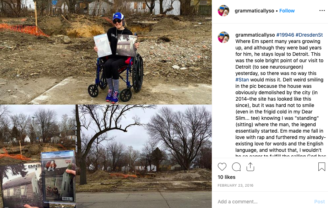Open the grammaticallyso username in the caption

pos(255,35)
